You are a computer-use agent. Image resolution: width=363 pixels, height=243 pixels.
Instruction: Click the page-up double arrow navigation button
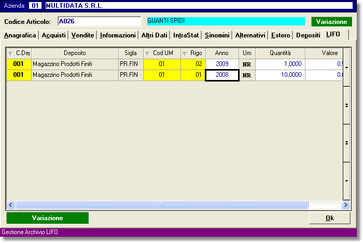coord(346,105)
